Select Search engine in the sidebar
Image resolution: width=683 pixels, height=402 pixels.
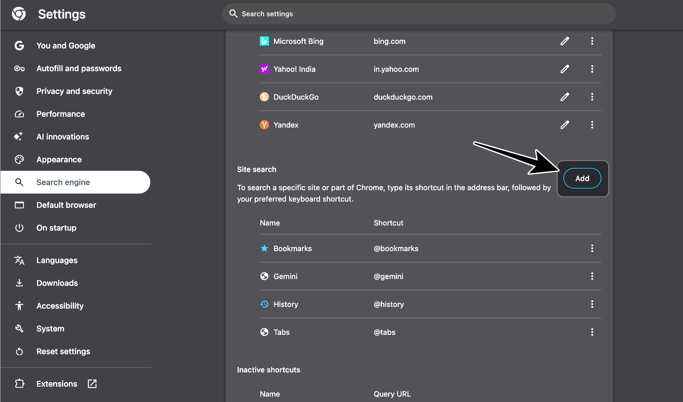point(63,182)
